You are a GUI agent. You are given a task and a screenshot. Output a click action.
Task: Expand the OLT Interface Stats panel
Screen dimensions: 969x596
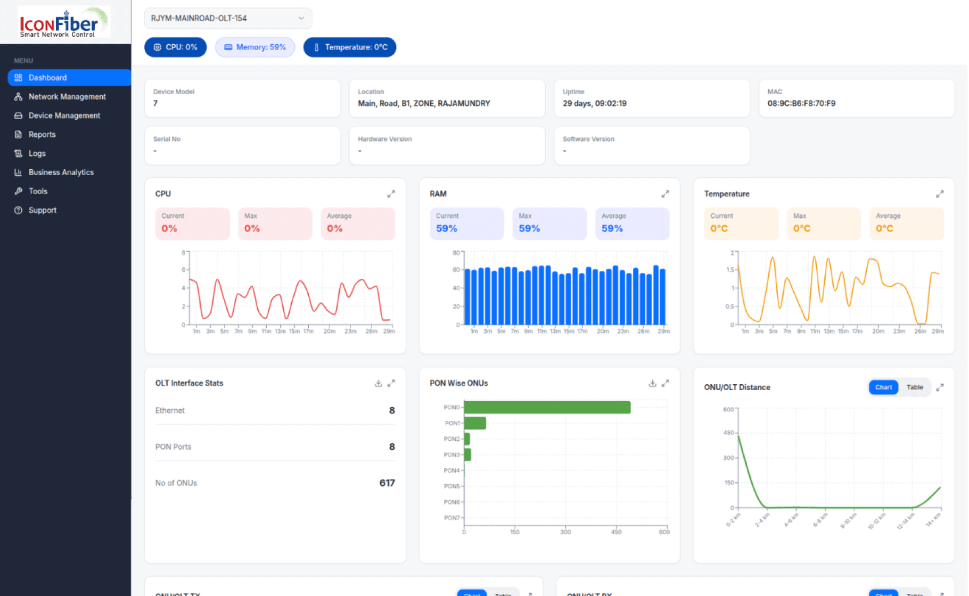[x=391, y=383]
